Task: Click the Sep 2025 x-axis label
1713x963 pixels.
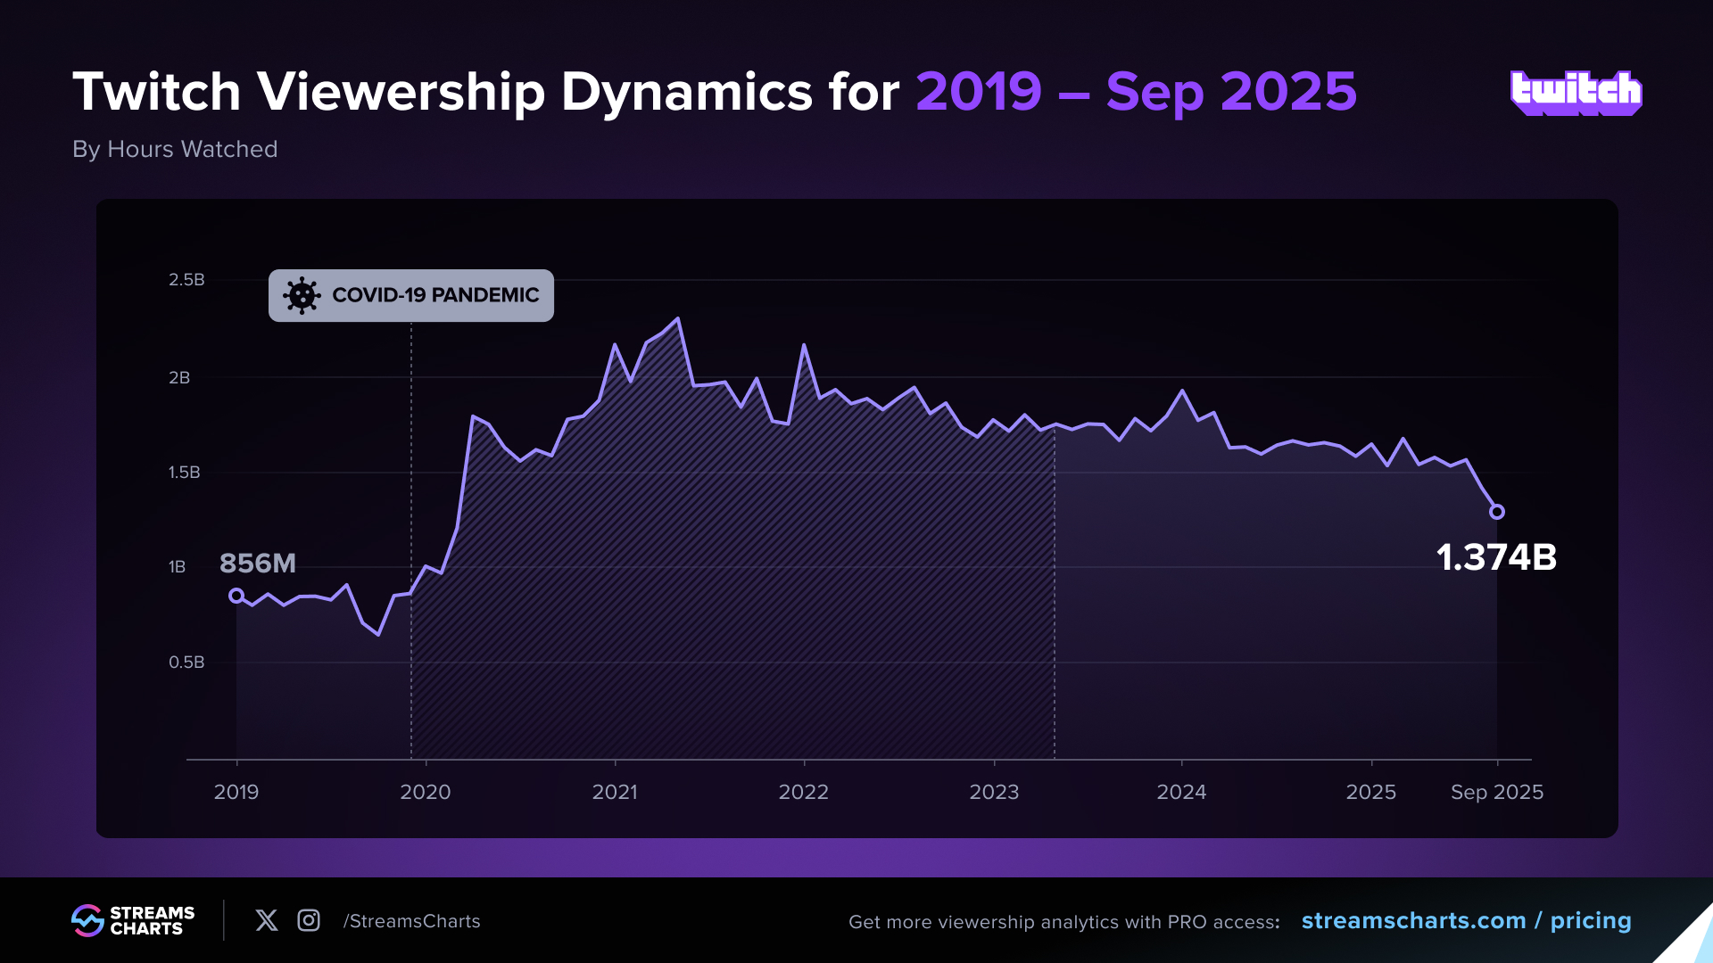Action: [x=1497, y=792]
